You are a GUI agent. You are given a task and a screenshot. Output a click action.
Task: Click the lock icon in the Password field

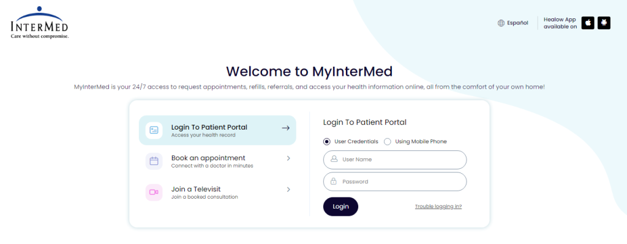coord(334,182)
